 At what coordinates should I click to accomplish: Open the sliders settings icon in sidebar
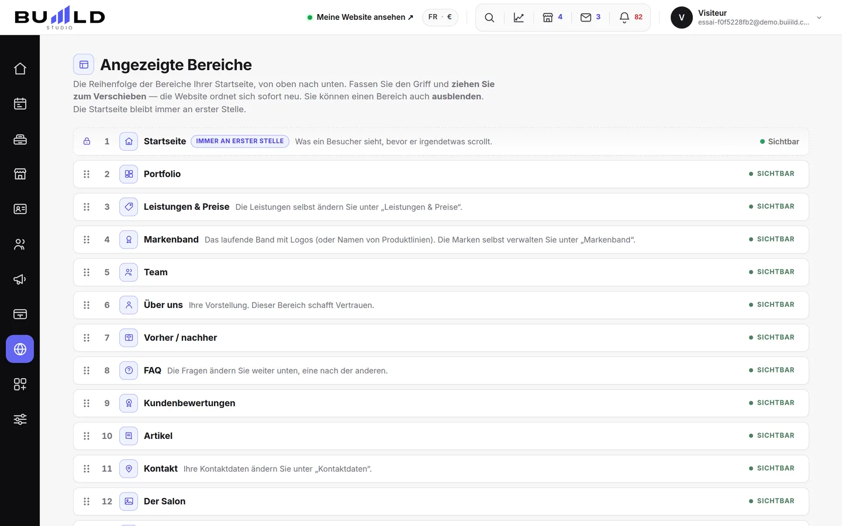pos(20,419)
